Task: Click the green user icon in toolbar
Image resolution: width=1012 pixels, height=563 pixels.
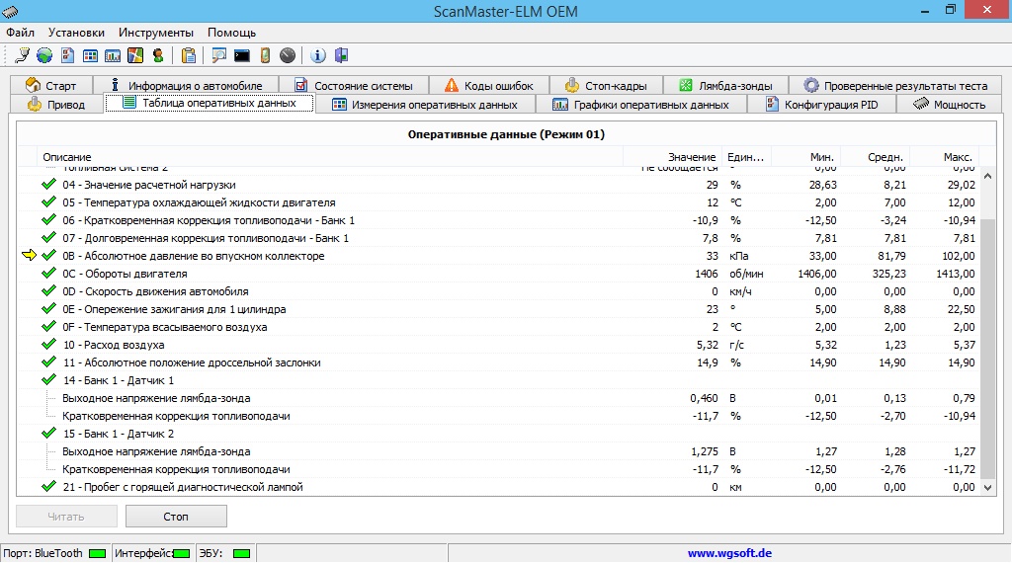Action: pyautogui.click(x=158, y=55)
